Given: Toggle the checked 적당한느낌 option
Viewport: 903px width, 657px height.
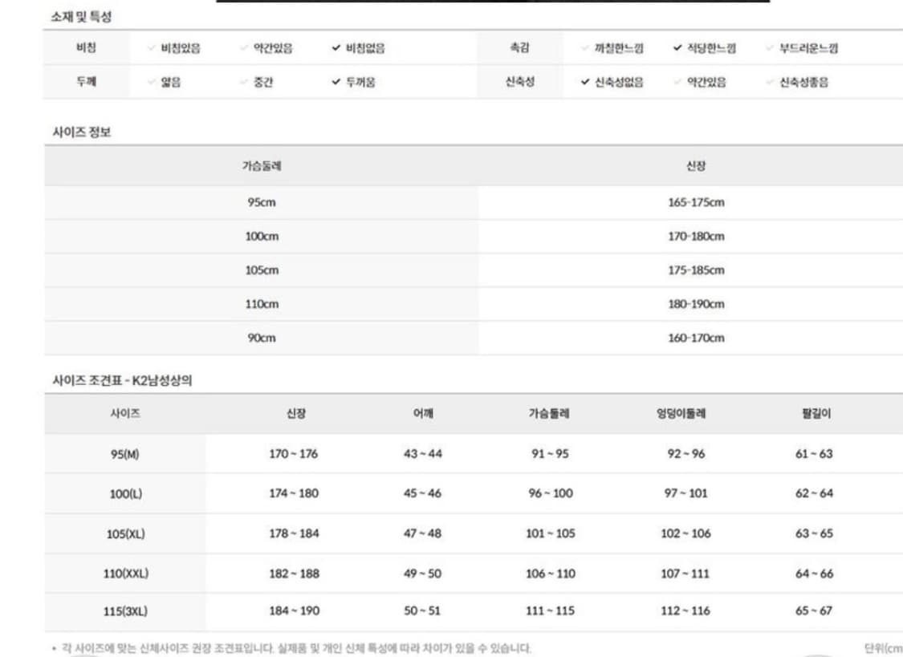Looking at the screenshot, I should click(x=705, y=48).
